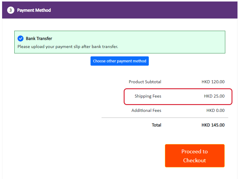The width and height of the screenshot is (239, 179).
Task: Click the bold Total label
Action: (x=156, y=125)
